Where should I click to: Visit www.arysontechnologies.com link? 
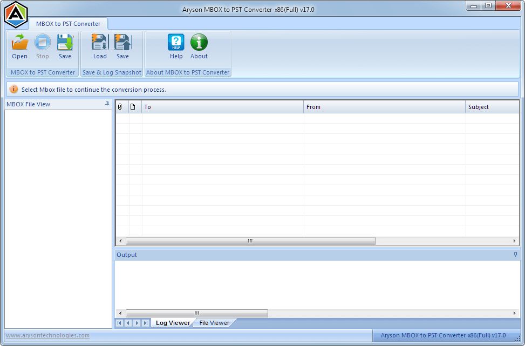click(47, 335)
